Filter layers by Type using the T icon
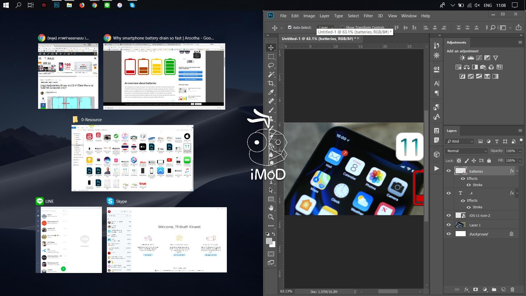526x296 pixels. tap(497, 141)
